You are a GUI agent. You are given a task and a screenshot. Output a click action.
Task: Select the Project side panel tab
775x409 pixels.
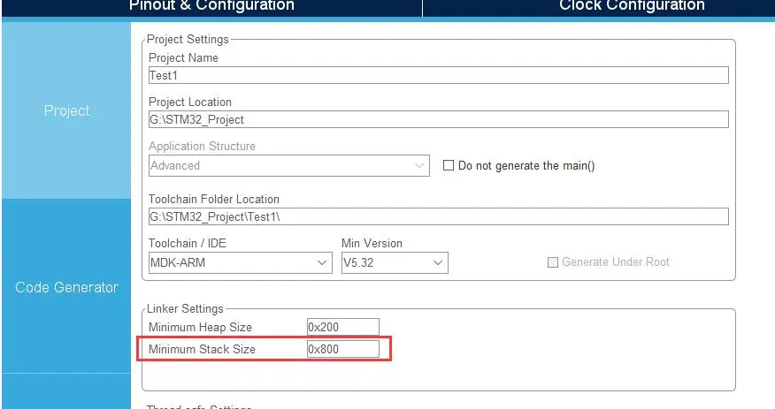tap(67, 110)
